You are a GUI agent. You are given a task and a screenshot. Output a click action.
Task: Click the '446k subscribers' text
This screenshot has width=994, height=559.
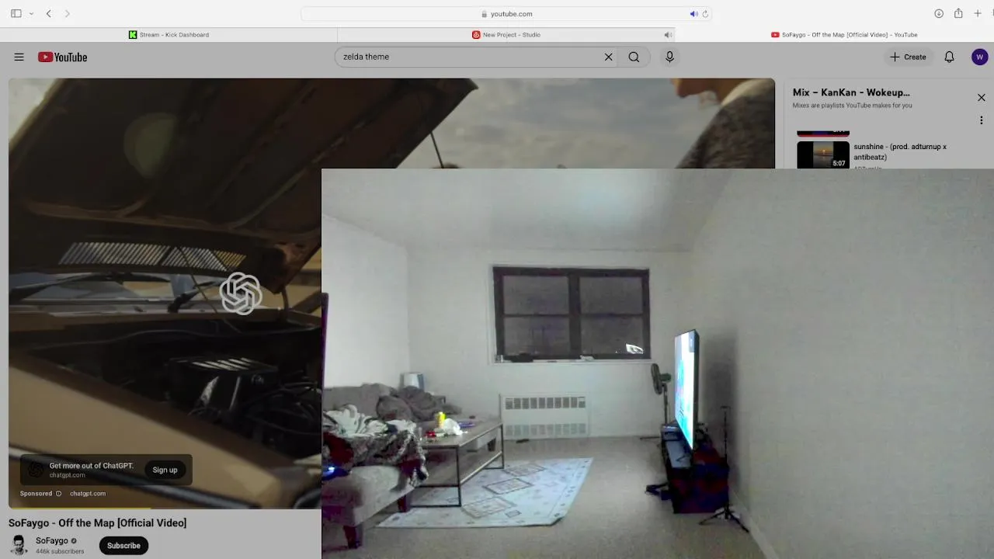coord(60,551)
